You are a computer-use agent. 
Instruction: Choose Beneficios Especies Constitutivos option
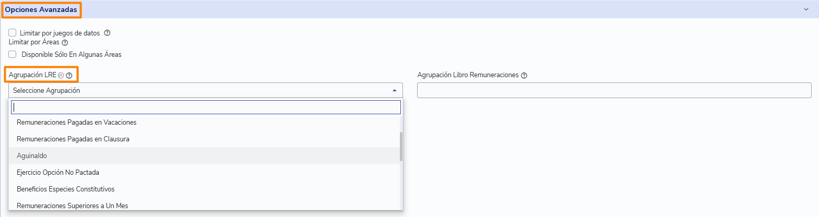pyautogui.click(x=65, y=189)
